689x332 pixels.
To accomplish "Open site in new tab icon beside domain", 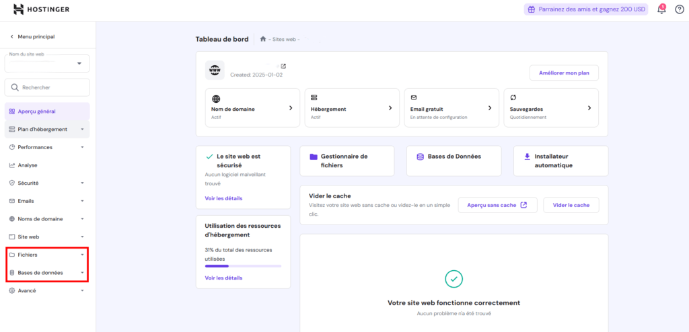I will click(283, 67).
